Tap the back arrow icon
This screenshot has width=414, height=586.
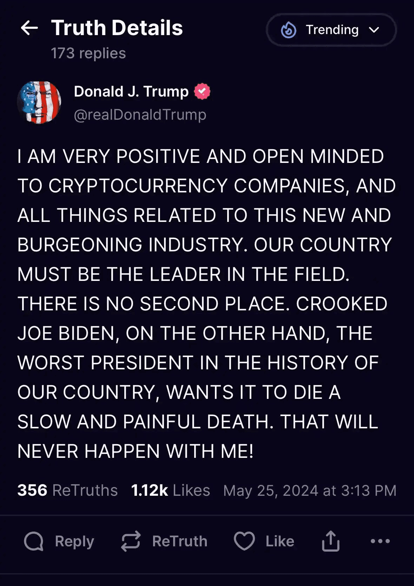pos(29,28)
